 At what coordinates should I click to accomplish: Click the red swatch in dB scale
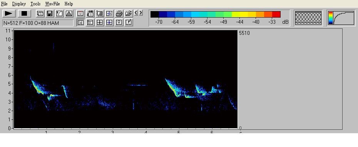tap(276, 14)
